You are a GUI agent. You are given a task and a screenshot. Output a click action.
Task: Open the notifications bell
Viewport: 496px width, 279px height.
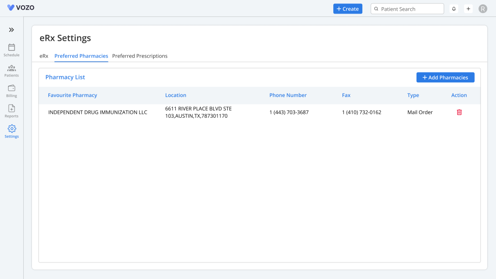pos(454,9)
